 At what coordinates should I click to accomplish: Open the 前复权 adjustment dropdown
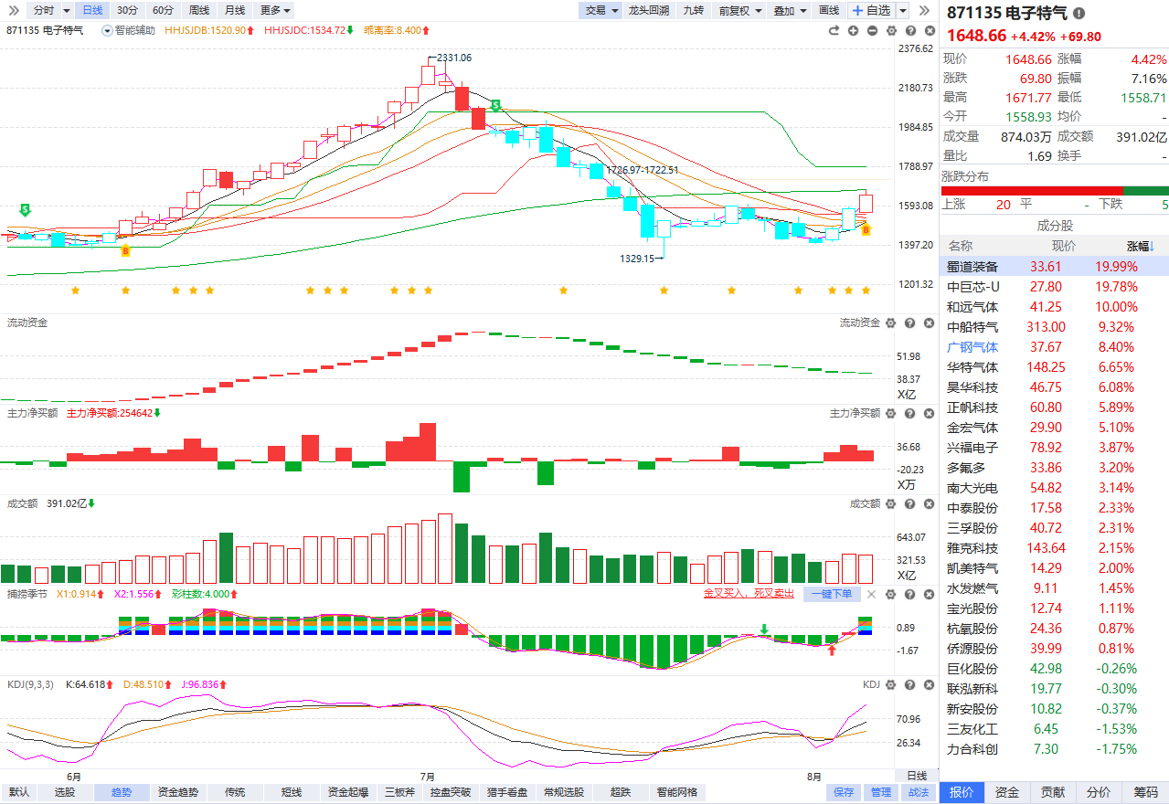click(739, 10)
